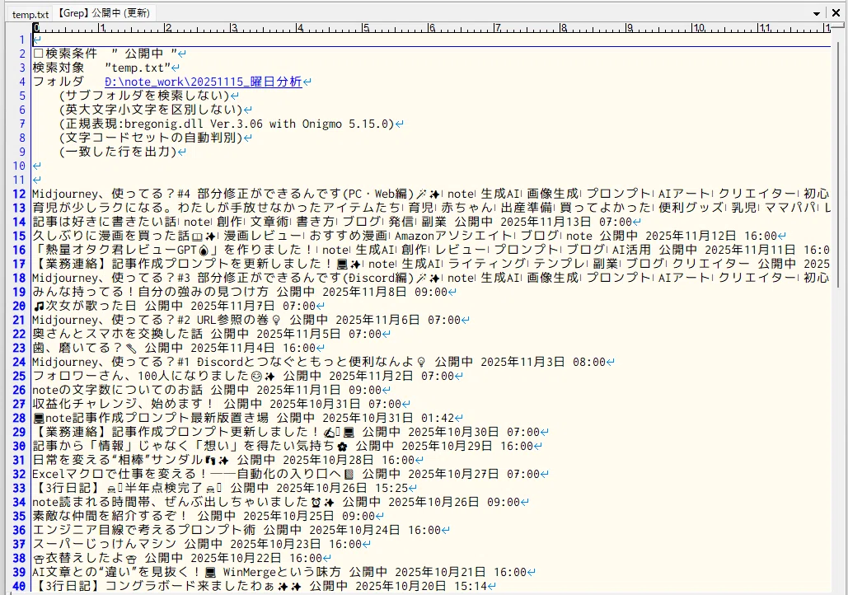Select the 【Grep】公開中 (更新) tab
This screenshot has height=595, width=848.
(103, 12)
